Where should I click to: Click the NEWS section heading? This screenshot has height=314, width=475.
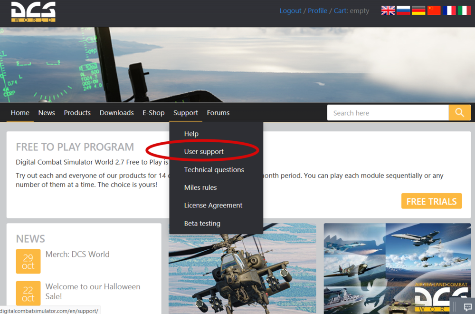30,239
